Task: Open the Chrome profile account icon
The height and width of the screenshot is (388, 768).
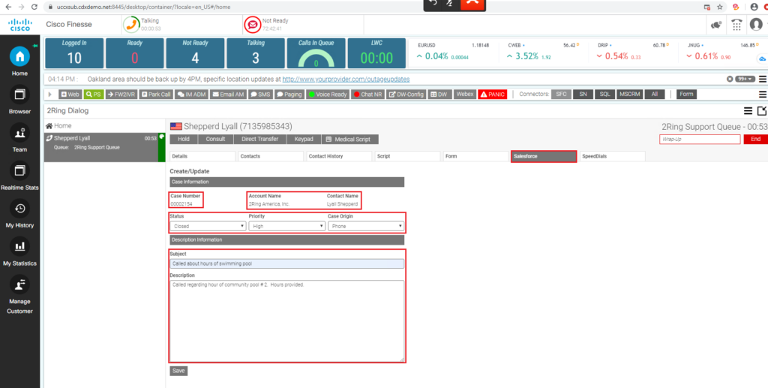Action: coord(754,7)
